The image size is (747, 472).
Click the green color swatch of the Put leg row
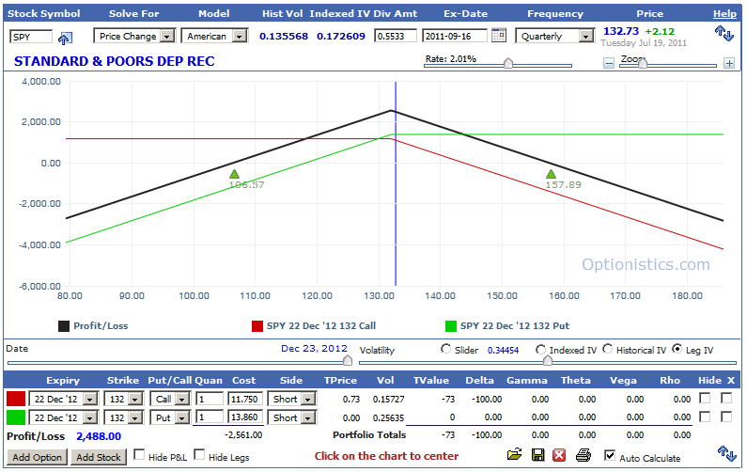point(16,417)
